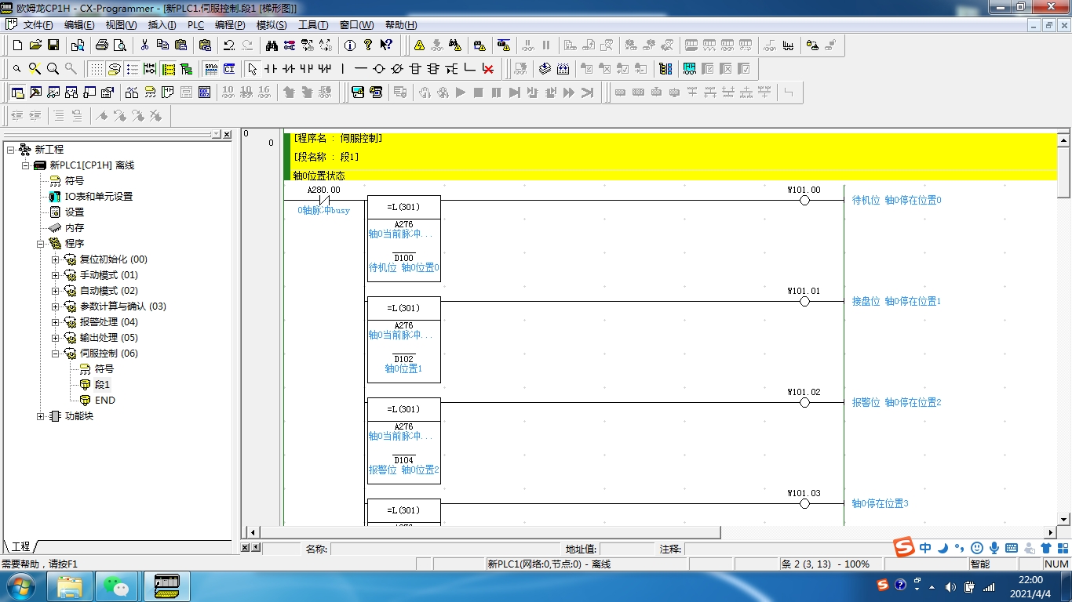Save the project with the floppy icon
1072x602 pixels.
pyautogui.click(x=53, y=45)
